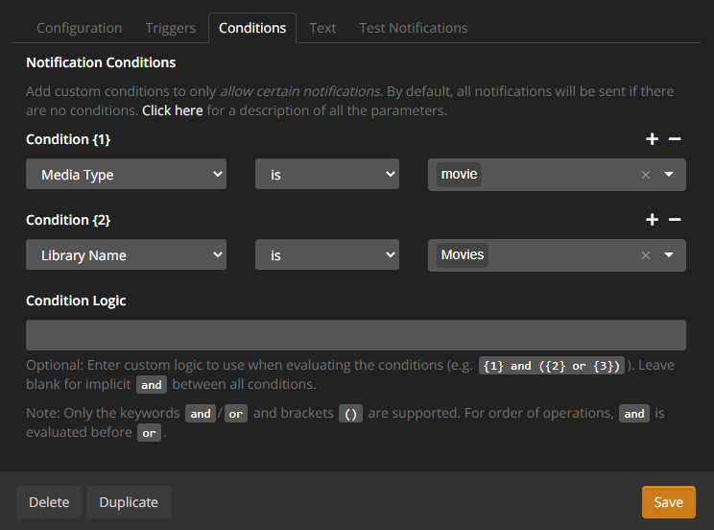Click the '()' brackets code snippet
The width and height of the screenshot is (714, 530).
tap(350, 414)
